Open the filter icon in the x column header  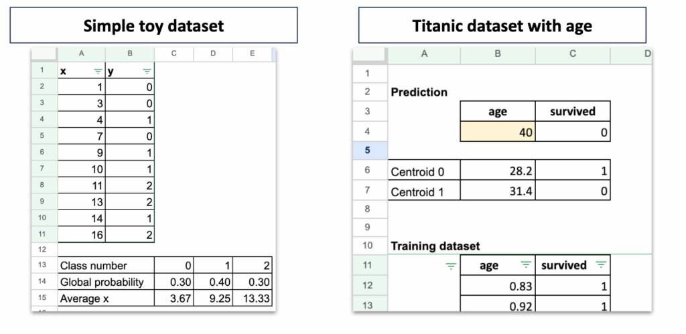pos(98,71)
